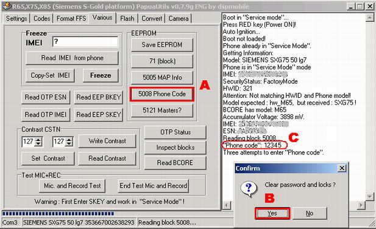The width and height of the screenshot is (376, 229).
Task: Click 'Model: SIEMENS SXG75 50 lg7' log line
Action: [x=264, y=60]
